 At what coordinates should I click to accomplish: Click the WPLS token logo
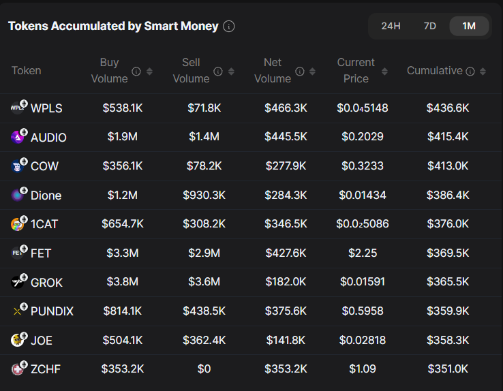point(18,107)
